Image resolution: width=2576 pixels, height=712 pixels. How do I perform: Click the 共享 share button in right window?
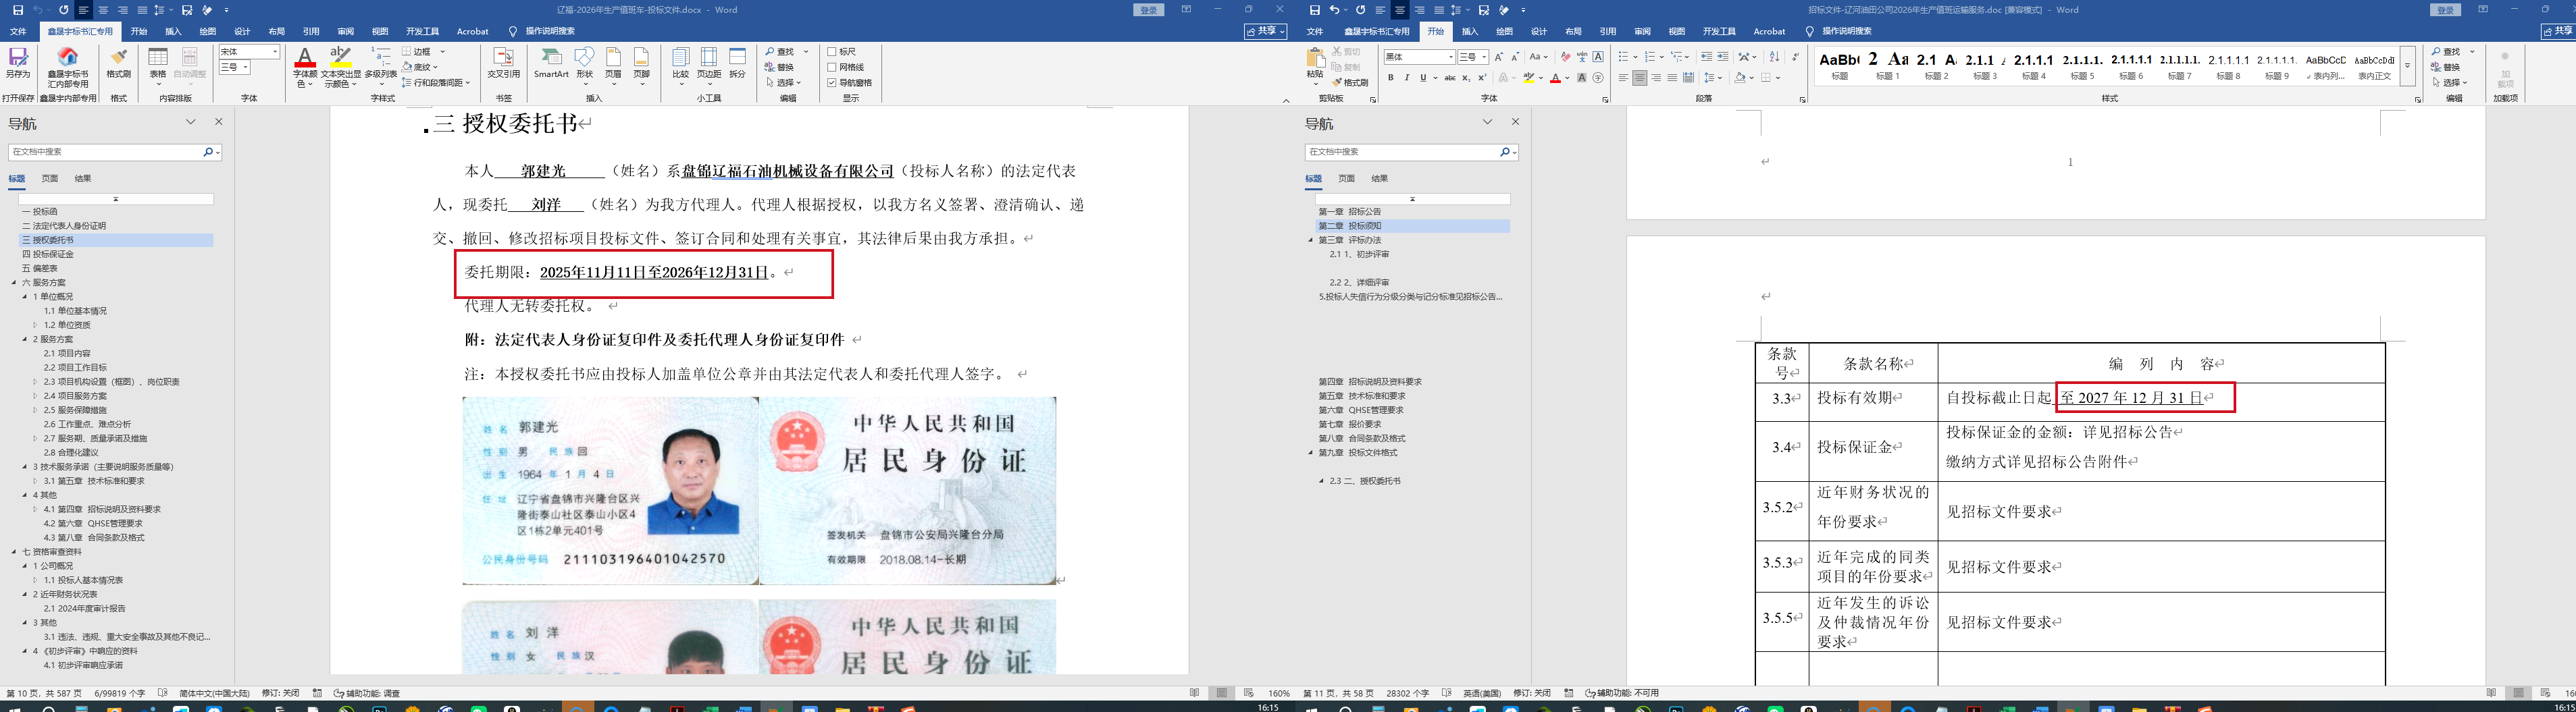pos(2557,32)
